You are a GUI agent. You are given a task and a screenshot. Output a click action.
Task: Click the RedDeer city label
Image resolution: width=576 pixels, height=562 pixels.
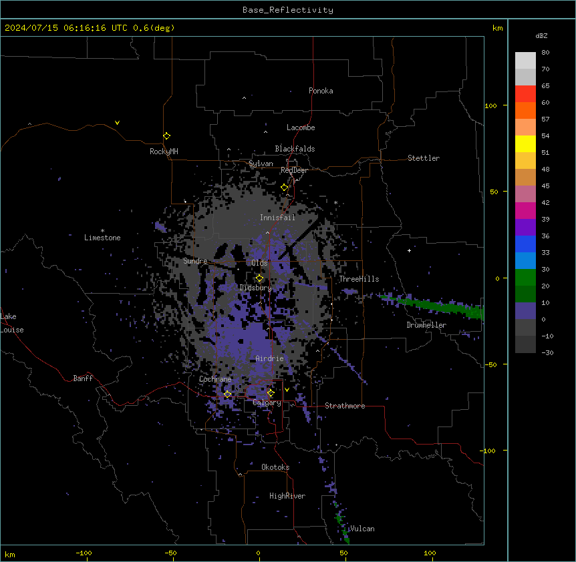pos(295,170)
